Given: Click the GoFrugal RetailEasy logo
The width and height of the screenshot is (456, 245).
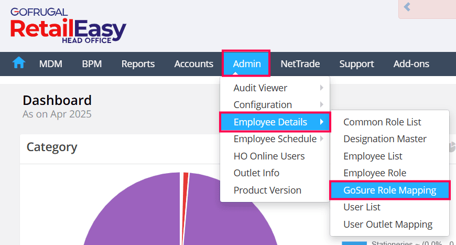Looking at the screenshot, I should 68,26.
